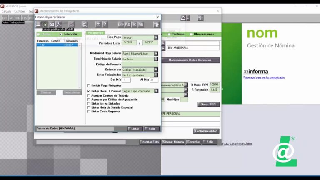Open the Ordenar por dropdown
Image resolution: width=320 pixels, height=180 pixels.
[156, 70]
